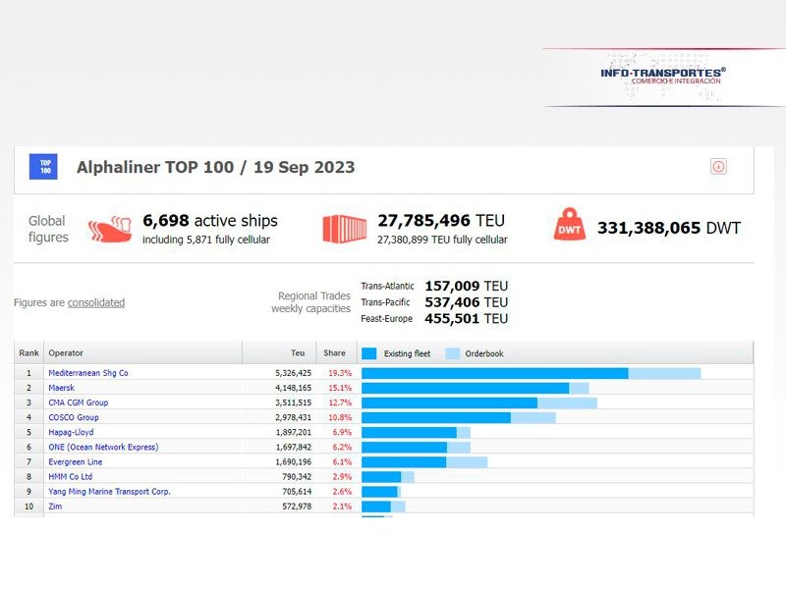Click Trans-Pacific 537,406 TEU value

coord(466,302)
